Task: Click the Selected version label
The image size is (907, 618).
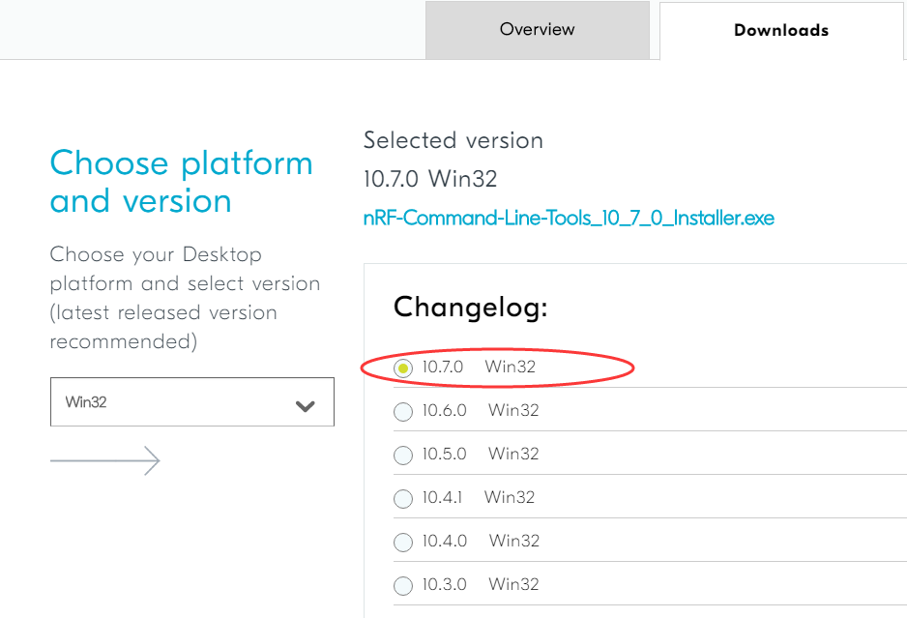Action: point(453,140)
